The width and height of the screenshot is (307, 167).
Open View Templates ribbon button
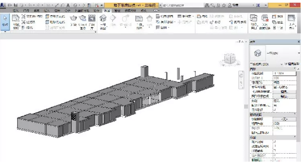click(x=16, y=22)
